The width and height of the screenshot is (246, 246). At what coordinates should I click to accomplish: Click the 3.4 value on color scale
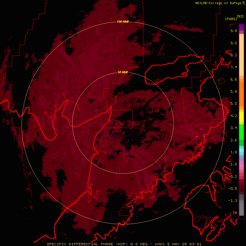click(234, 128)
